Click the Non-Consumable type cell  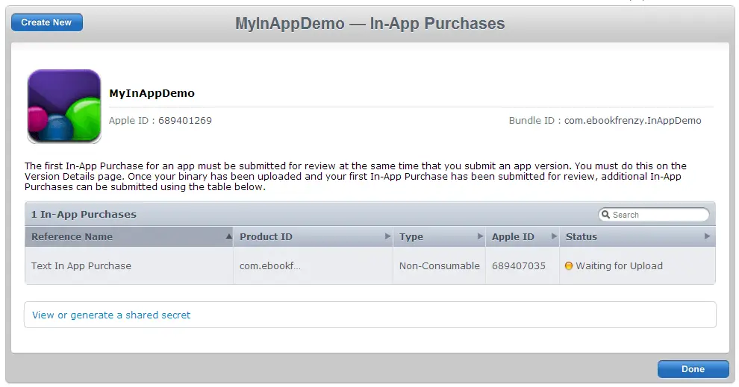pyautogui.click(x=439, y=266)
